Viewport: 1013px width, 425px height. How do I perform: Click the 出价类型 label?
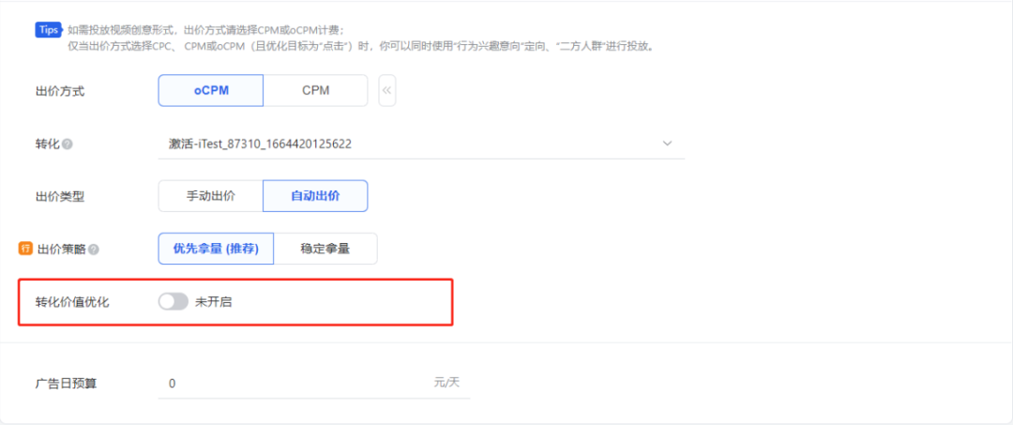(x=59, y=196)
